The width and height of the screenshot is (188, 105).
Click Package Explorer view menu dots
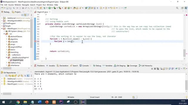point(31,15)
